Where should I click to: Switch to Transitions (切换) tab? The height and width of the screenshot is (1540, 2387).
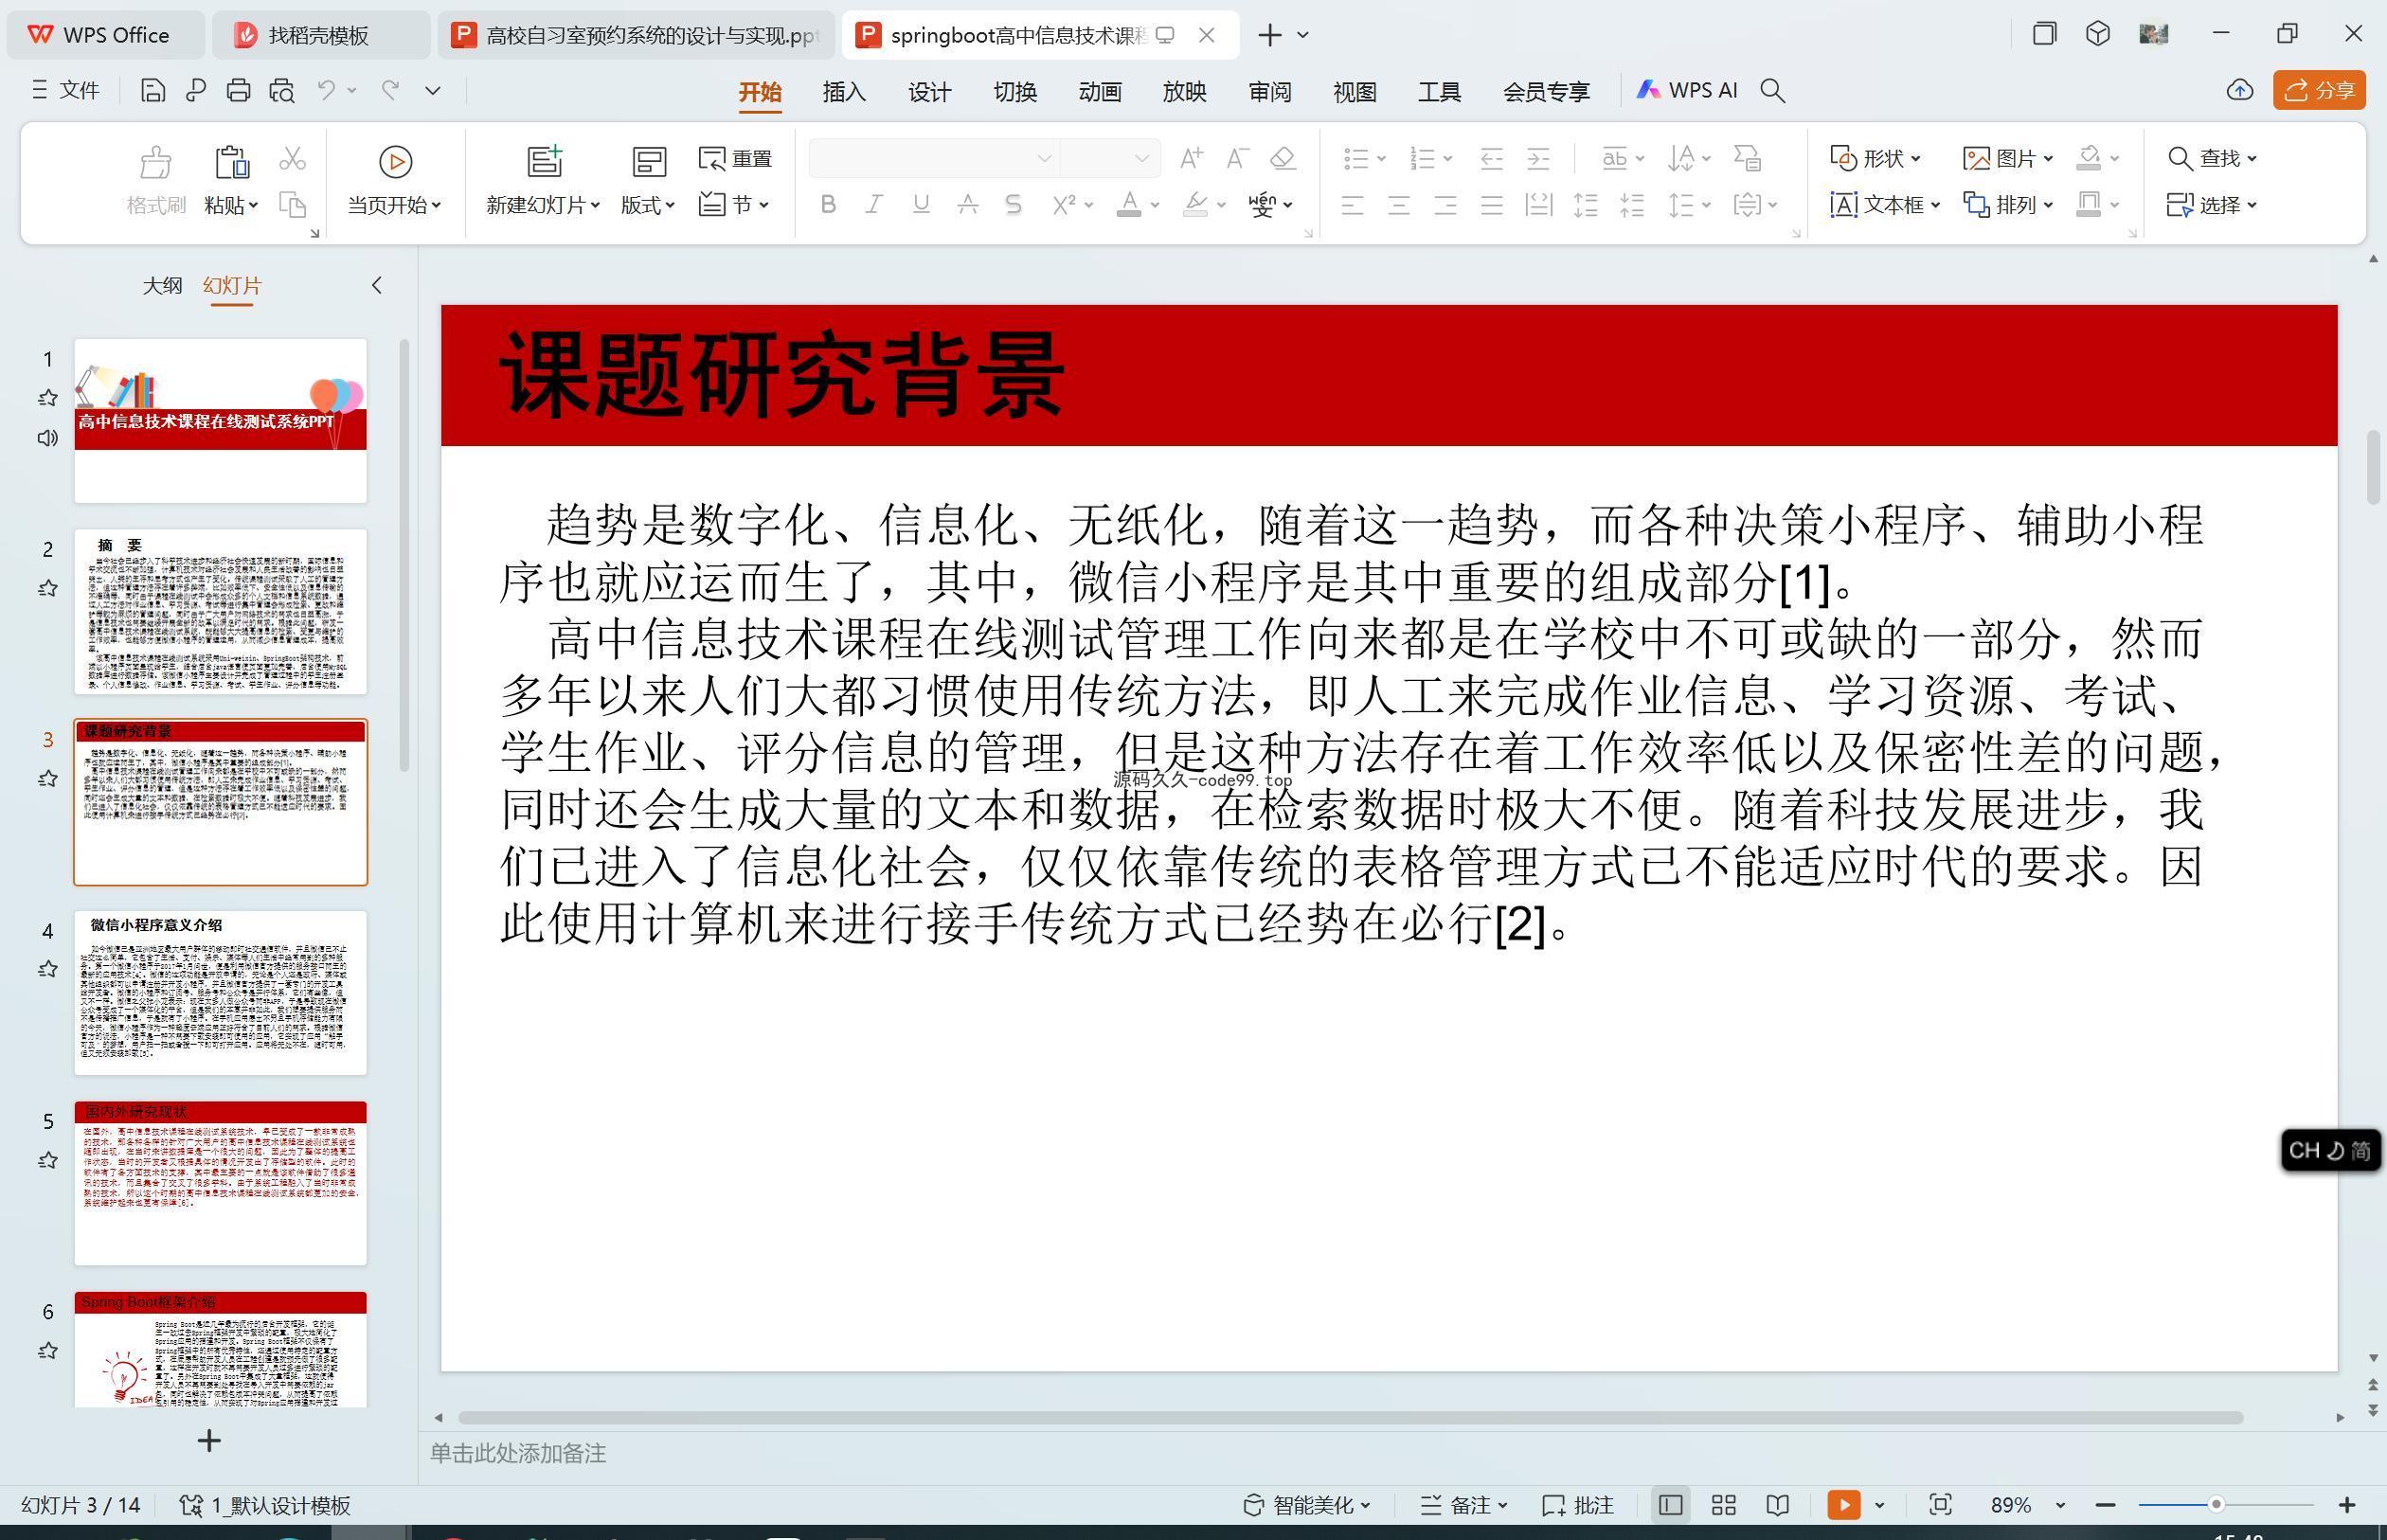click(1015, 92)
